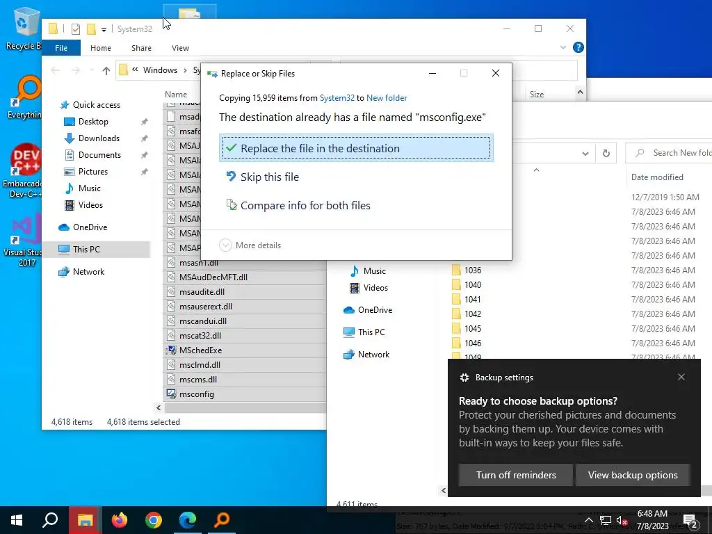This screenshot has height=534, width=712.
Task: Open Customize Quick Access Toolbar dropdown
Action: point(104,29)
